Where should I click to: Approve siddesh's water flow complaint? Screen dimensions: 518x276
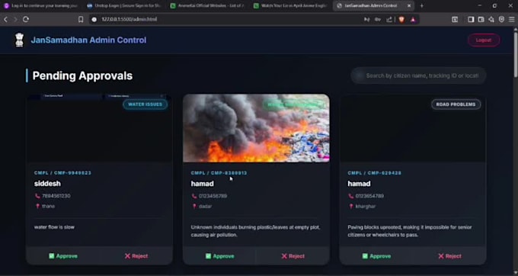pyautogui.click(x=63, y=256)
